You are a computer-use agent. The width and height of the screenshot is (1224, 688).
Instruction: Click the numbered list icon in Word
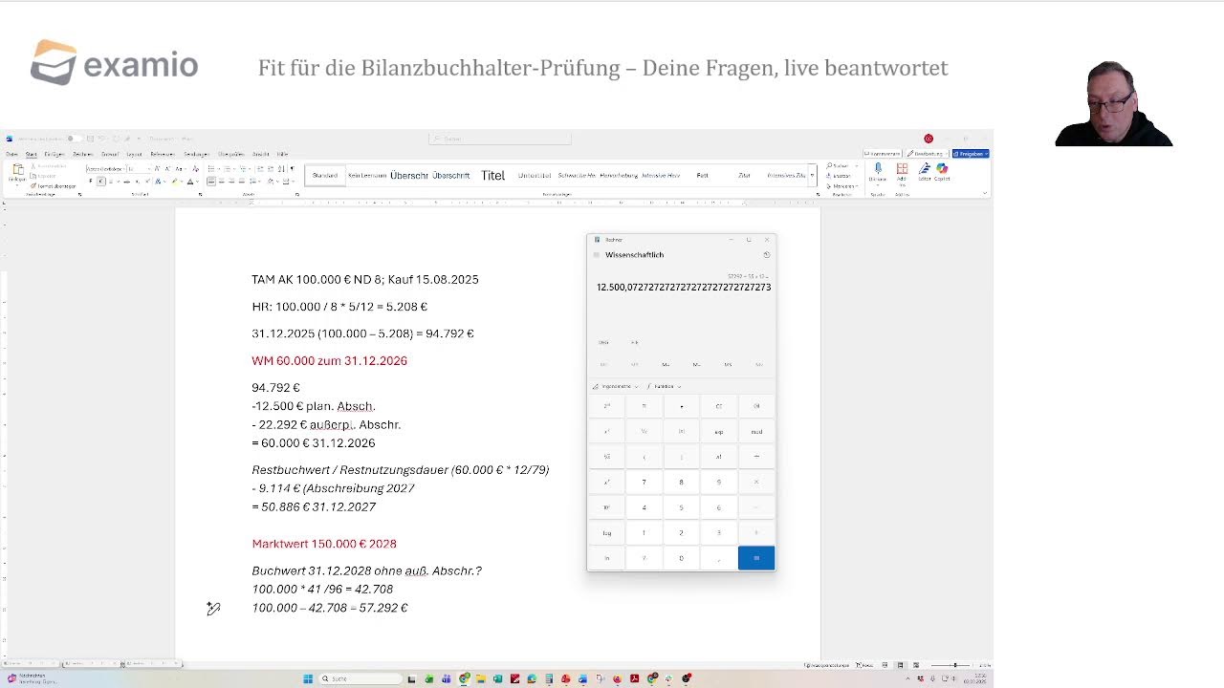(227, 169)
